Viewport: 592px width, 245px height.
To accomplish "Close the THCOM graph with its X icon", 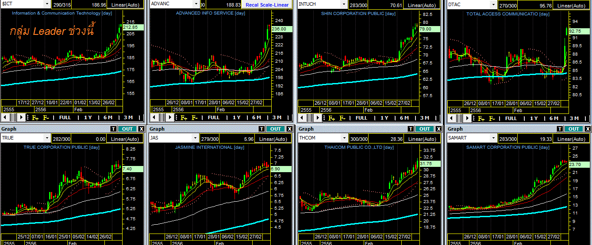I will (439, 129).
